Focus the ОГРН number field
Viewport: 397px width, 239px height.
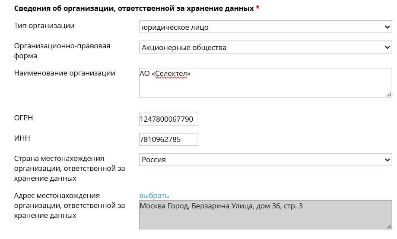tap(168, 119)
